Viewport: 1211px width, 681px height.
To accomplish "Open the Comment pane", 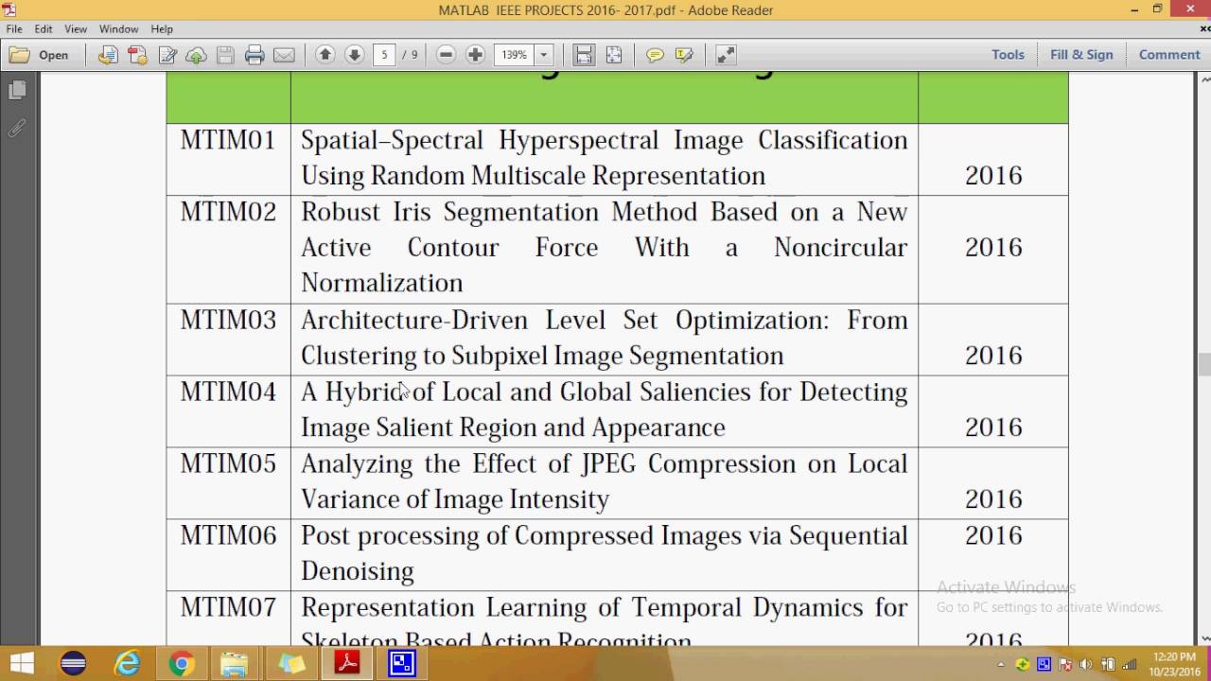I will tap(1169, 55).
